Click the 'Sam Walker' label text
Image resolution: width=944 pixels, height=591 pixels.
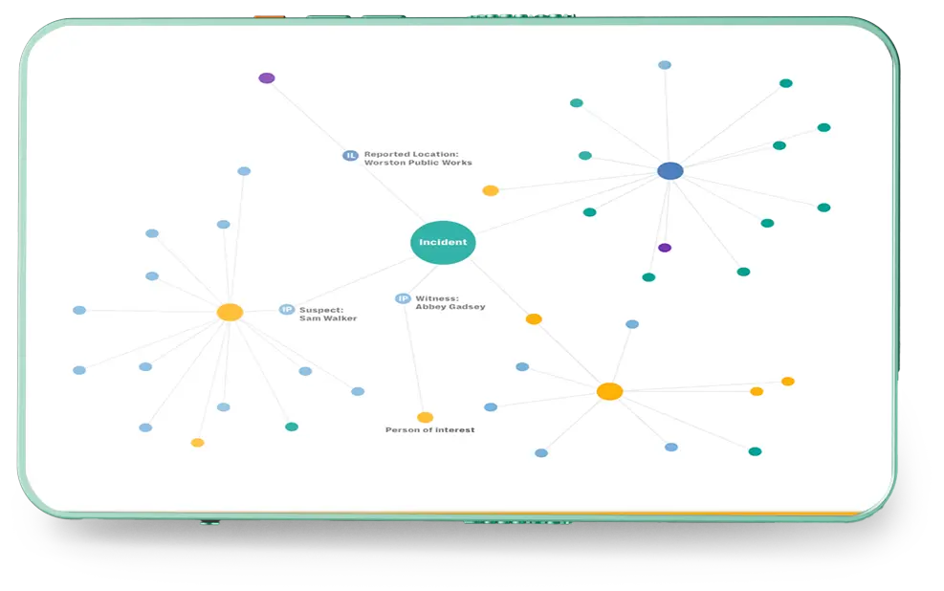click(328, 318)
